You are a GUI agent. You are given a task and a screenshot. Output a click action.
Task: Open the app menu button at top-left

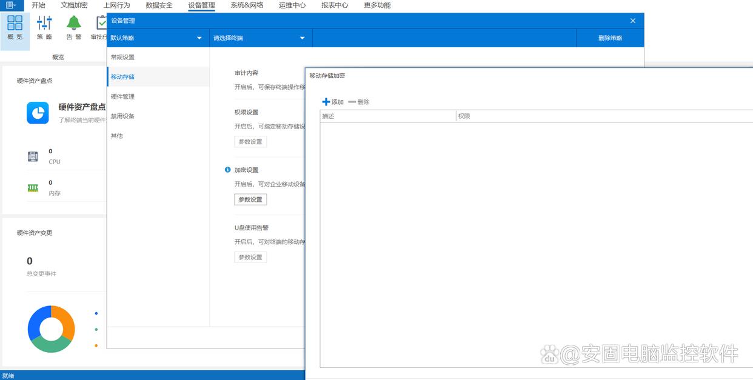[12, 5]
